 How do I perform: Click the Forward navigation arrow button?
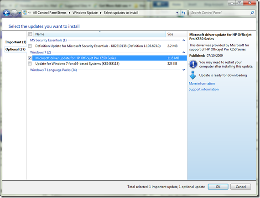(14, 13)
